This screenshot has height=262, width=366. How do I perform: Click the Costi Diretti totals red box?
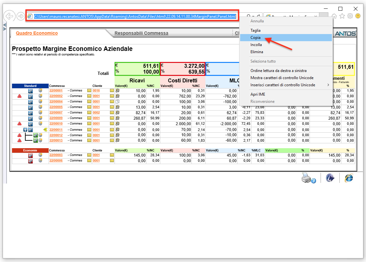[183, 69]
